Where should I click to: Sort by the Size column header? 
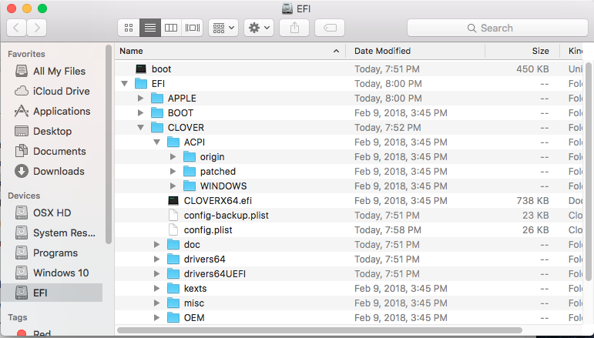tap(522, 51)
